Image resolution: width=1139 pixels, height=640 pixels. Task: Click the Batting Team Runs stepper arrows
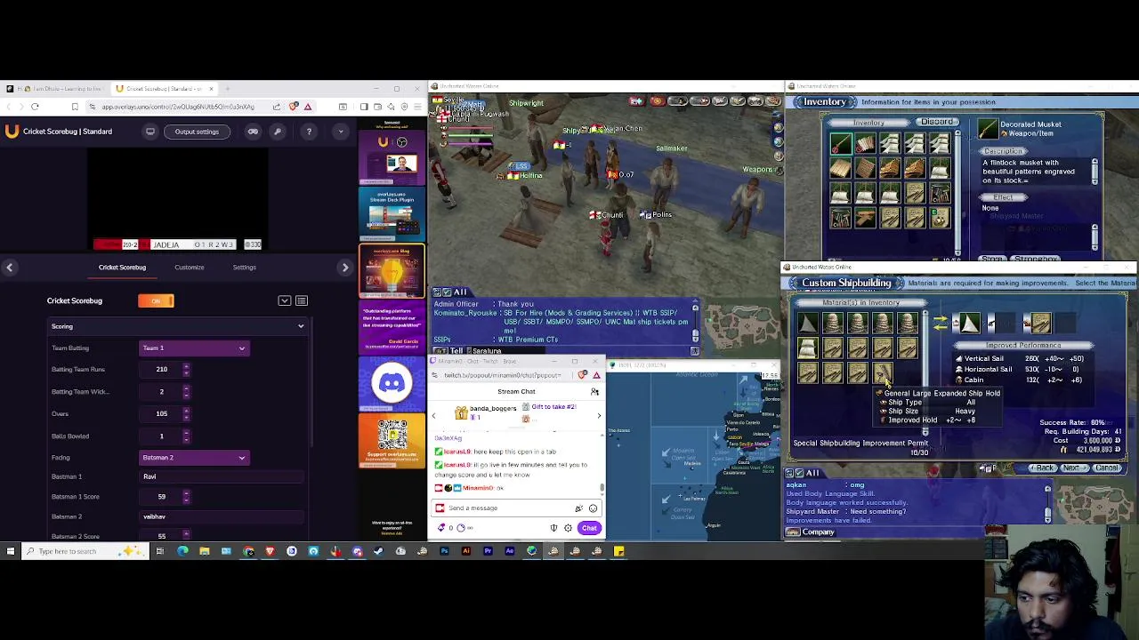coord(186,369)
